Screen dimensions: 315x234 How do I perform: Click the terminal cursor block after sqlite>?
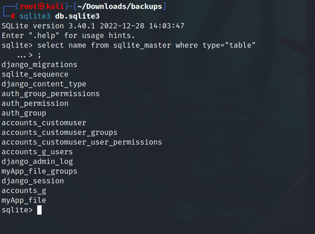pyautogui.click(x=39, y=210)
